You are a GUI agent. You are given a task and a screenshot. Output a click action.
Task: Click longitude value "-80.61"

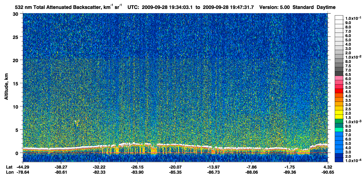click(61, 172)
